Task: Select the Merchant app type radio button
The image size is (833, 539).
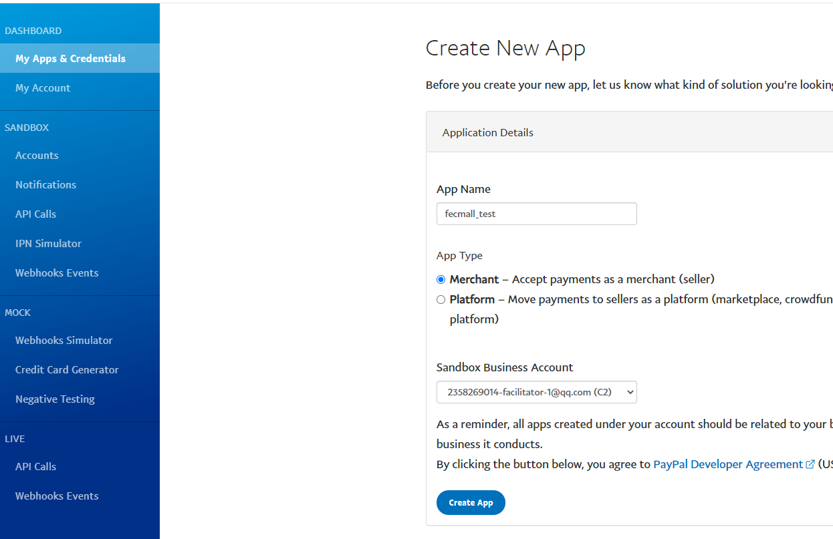Action: [x=441, y=280]
